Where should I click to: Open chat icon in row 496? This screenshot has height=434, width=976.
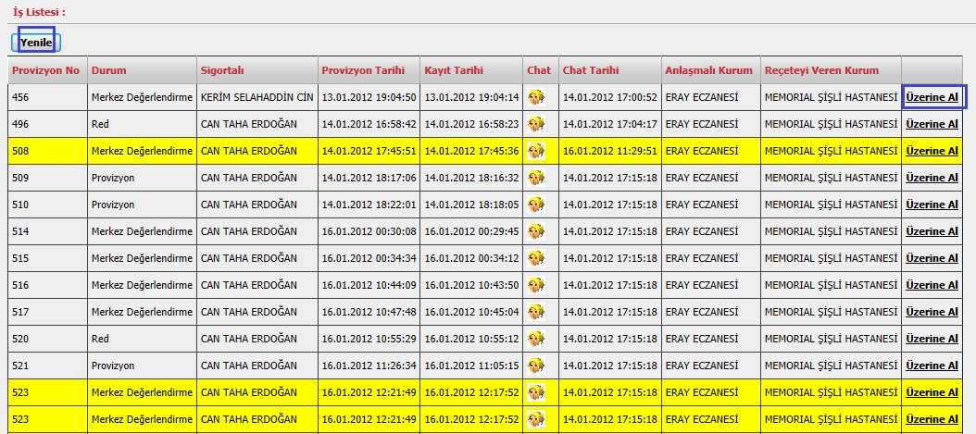(536, 124)
